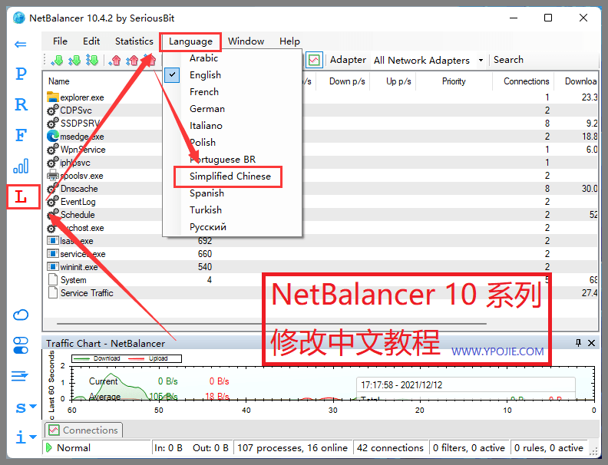Click the 0 filters status bar entry
The height and width of the screenshot is (465, 608).
[x=469, y=448]
